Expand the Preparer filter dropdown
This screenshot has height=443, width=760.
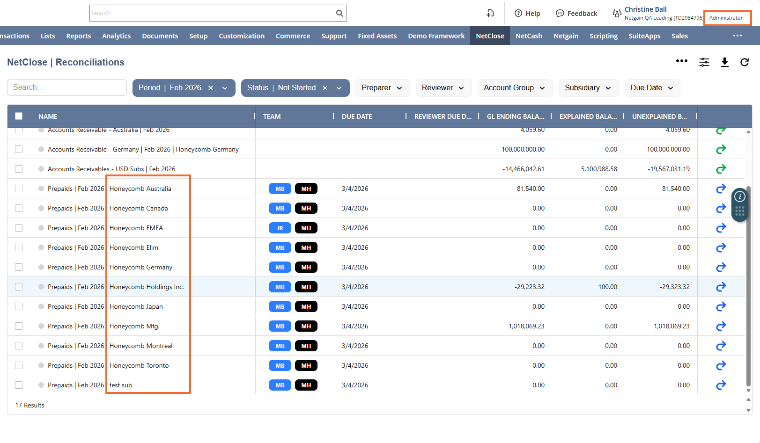click(x=382, y=88)
